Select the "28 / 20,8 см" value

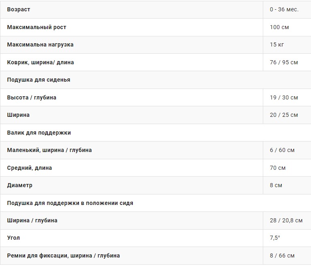click(x=286, y=220)
